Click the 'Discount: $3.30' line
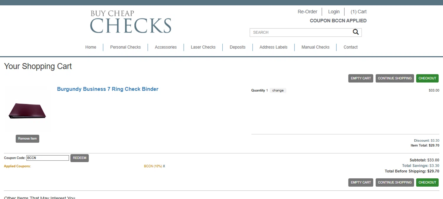443x199 pixels. (x=426, y=141)
